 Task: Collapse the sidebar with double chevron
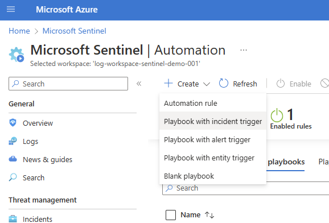[x=139, y=84]
